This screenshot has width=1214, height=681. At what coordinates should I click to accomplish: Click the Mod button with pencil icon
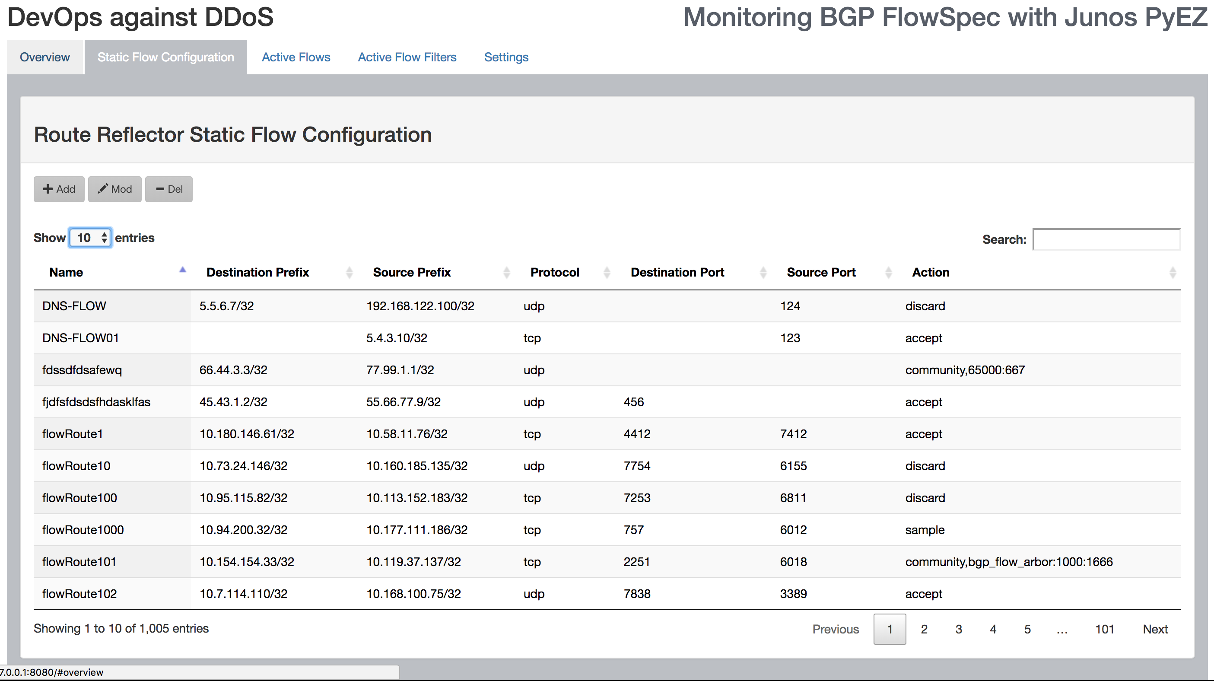pos(114,189)
